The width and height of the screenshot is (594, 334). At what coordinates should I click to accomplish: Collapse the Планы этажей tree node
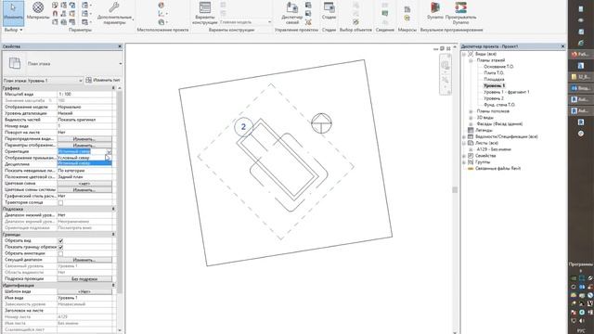[471, 60]
